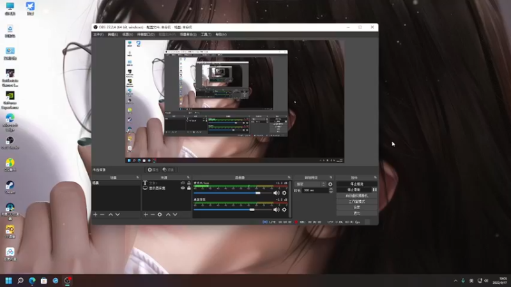511x287 pixels.
Task: Toggle visibility eye of the text source
Action: pyautogui.click(x=183, y=183)
